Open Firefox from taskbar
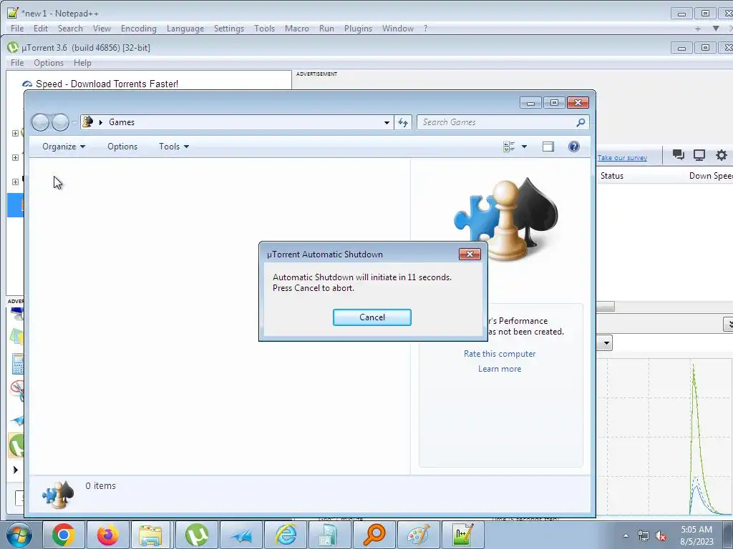733x549 pixels. click(x=107, y=535)
